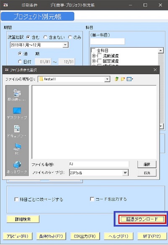The width and height of the screenshot is (168, 245).
Task: Click the ファイル名 input field
Action: point(99,164)
